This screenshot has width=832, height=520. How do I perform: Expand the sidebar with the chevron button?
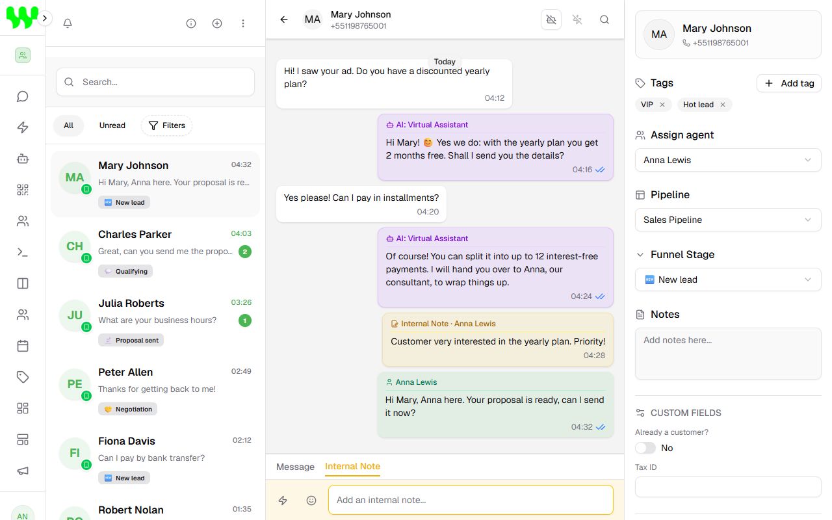(x=44, y=18)
